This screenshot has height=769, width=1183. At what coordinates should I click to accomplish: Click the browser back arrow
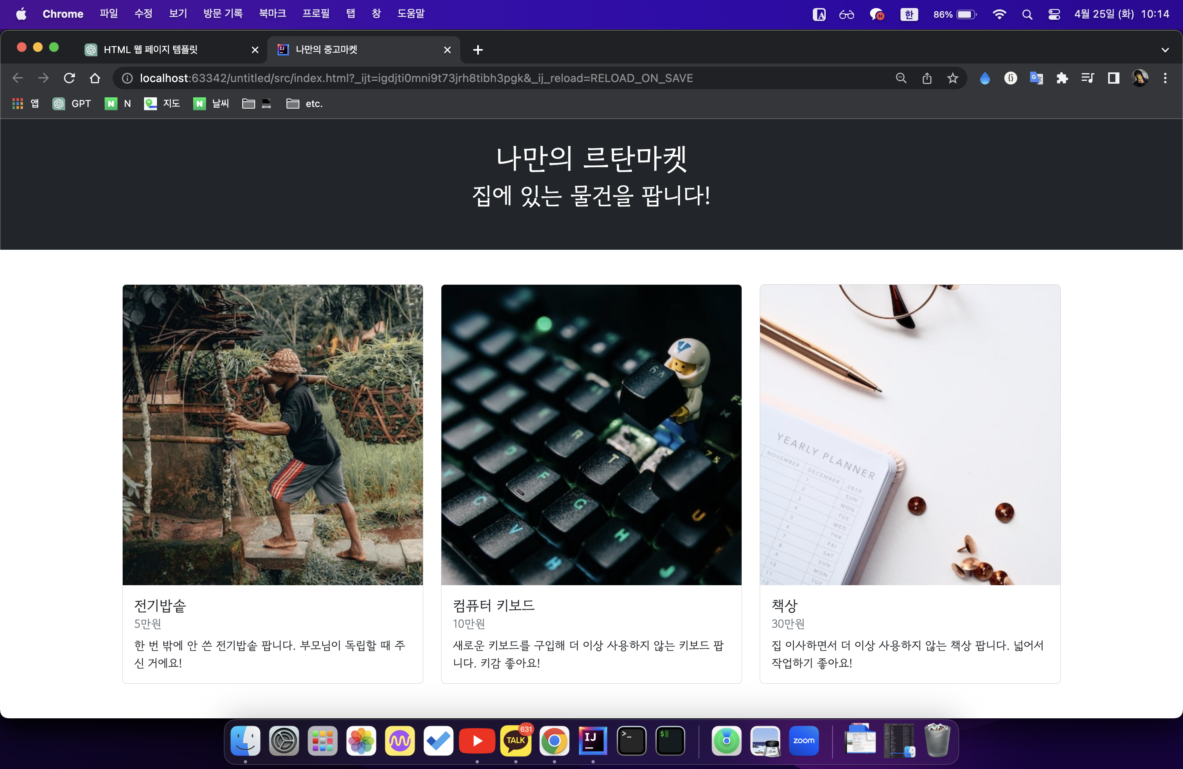click(x=18, y=78)
